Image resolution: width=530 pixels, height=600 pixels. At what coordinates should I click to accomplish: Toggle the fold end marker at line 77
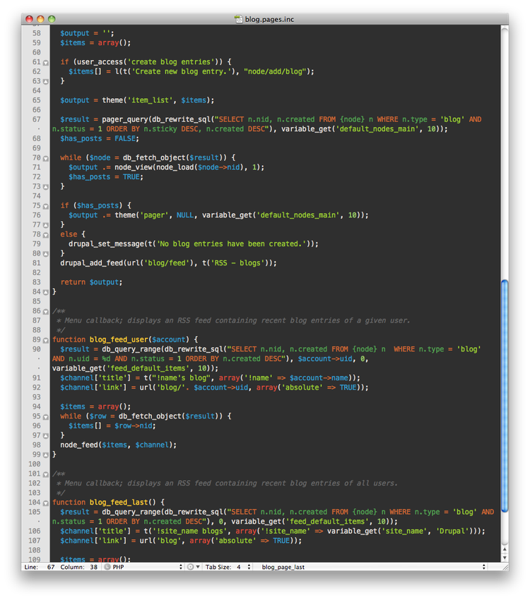[45, 225]
